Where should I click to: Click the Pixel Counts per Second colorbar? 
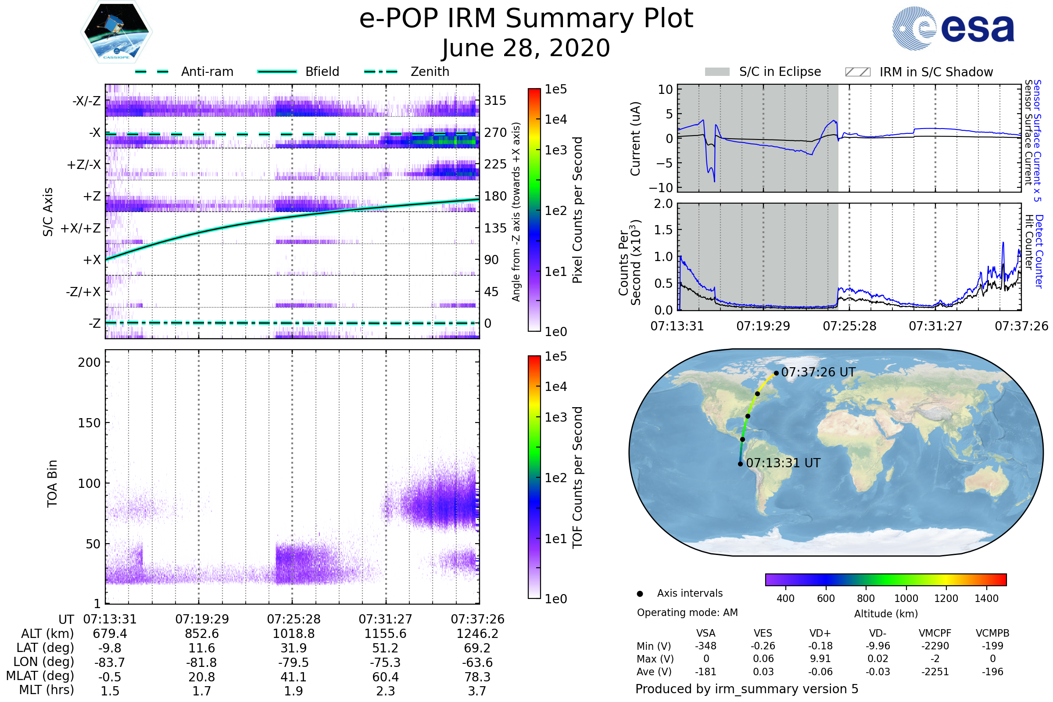(534, 210)
